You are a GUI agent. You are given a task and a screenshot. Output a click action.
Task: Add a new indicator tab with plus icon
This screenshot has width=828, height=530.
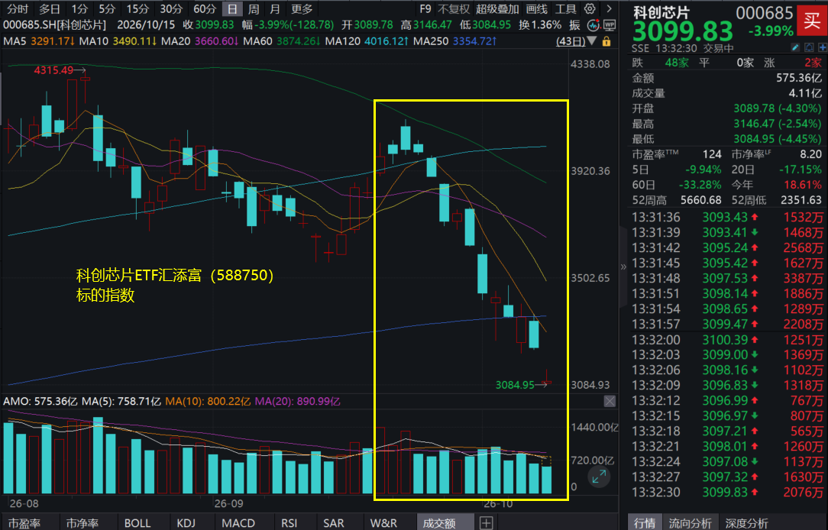click(x=486, y=522)
